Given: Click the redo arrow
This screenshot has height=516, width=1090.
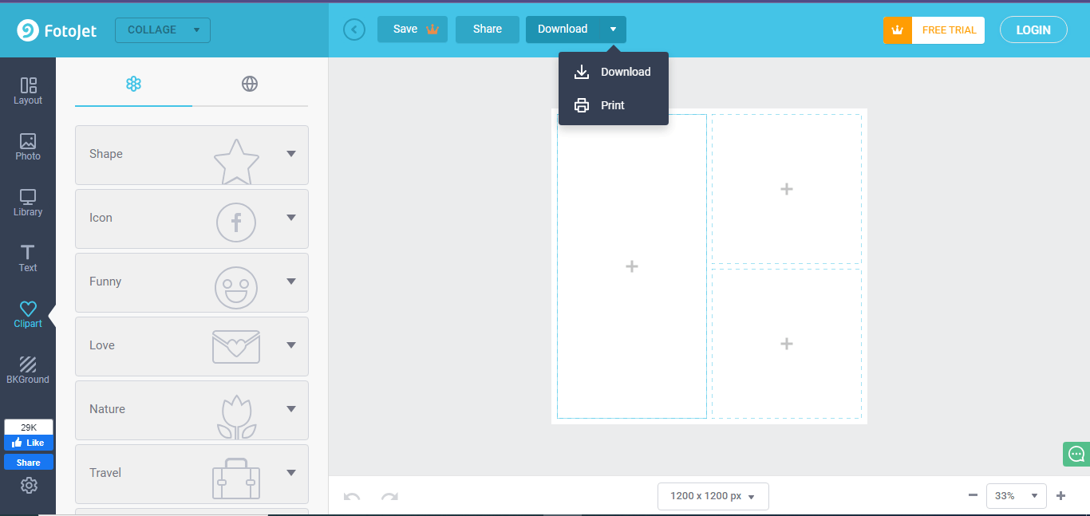Looking at the screenshot, I should pyautogui.click(x=389, y=496).
